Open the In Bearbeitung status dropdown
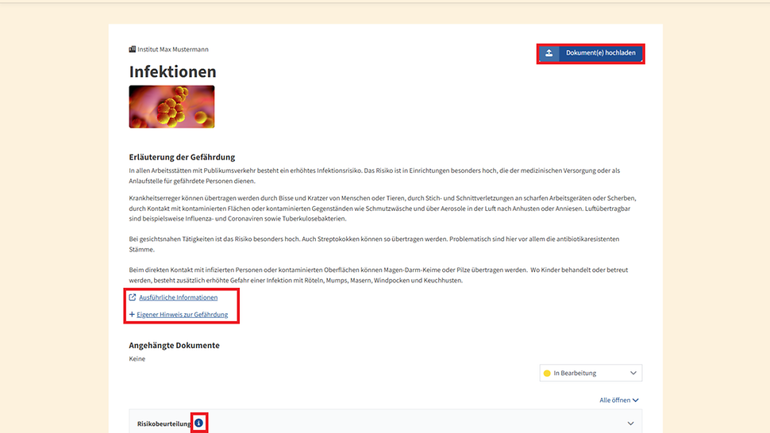Screen dimensions: 770x433 click(x=591, y=373)
